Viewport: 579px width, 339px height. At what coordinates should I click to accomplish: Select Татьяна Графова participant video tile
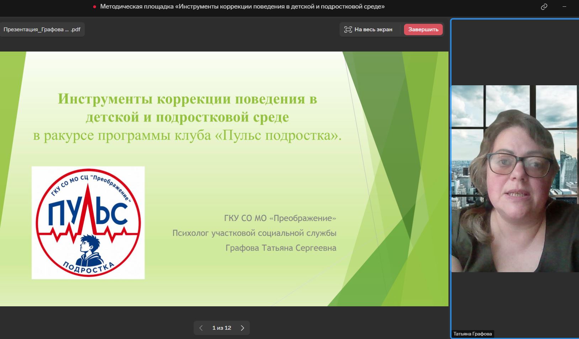coord(515,178)
